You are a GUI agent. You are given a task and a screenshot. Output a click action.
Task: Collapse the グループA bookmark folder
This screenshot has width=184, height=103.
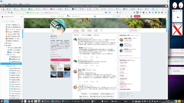click(7, 55)
